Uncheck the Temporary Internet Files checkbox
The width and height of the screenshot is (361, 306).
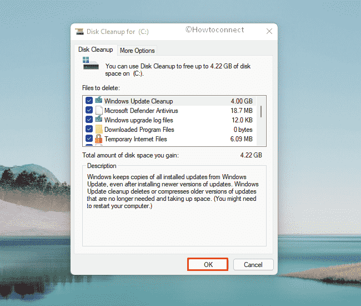(89, 139)
